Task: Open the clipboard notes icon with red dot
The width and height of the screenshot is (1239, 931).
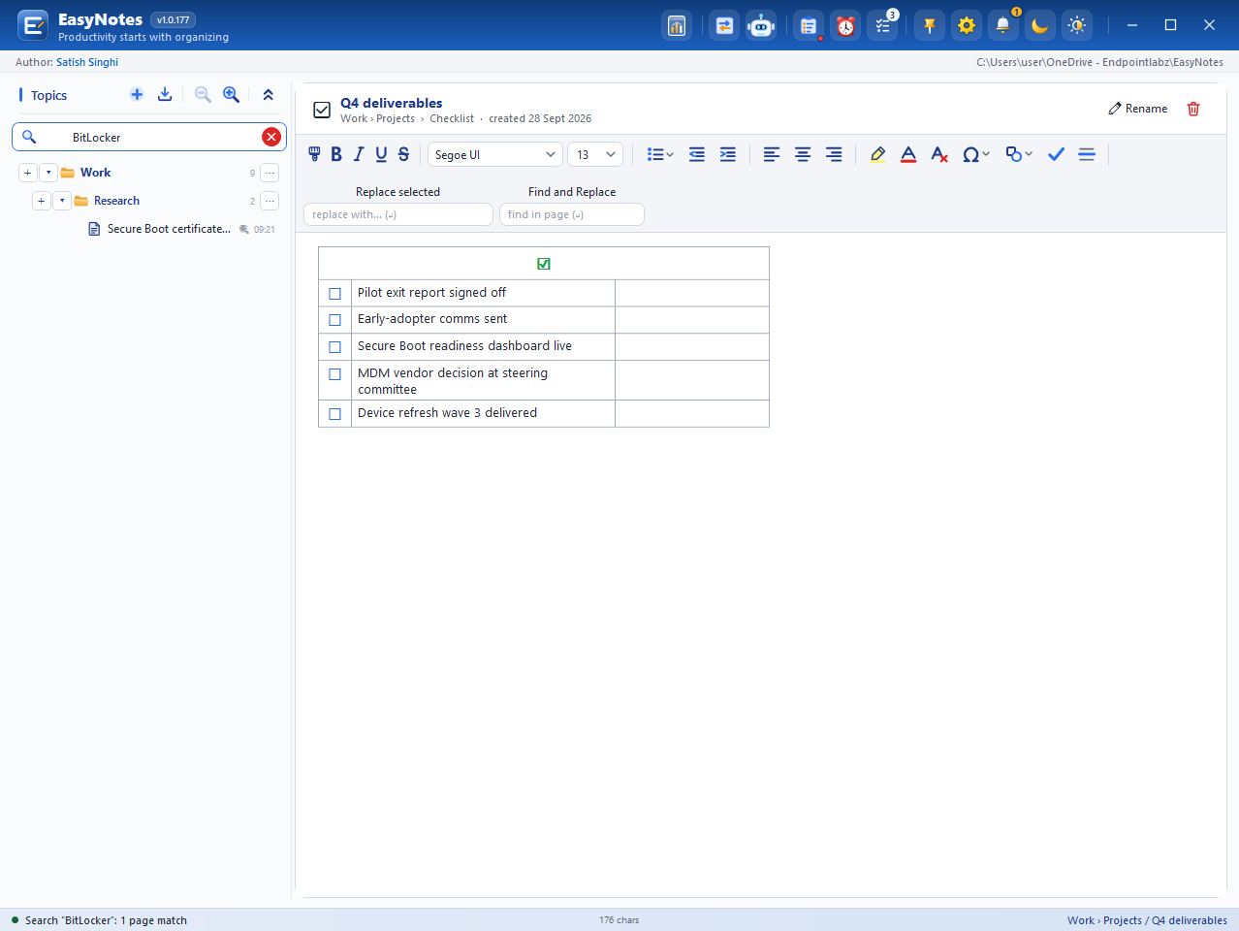Action: point(809,26)
